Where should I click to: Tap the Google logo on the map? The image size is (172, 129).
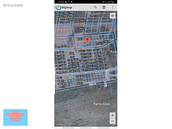60,124
